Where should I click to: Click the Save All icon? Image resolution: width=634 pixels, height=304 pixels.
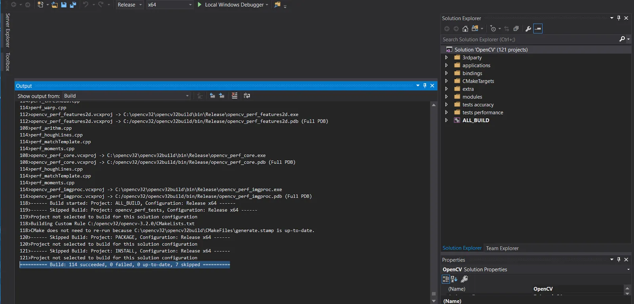click(x=73, y=5)
